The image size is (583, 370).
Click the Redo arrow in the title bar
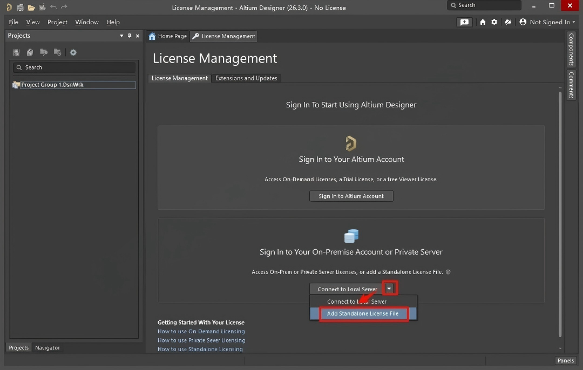[x=64, y=6]
